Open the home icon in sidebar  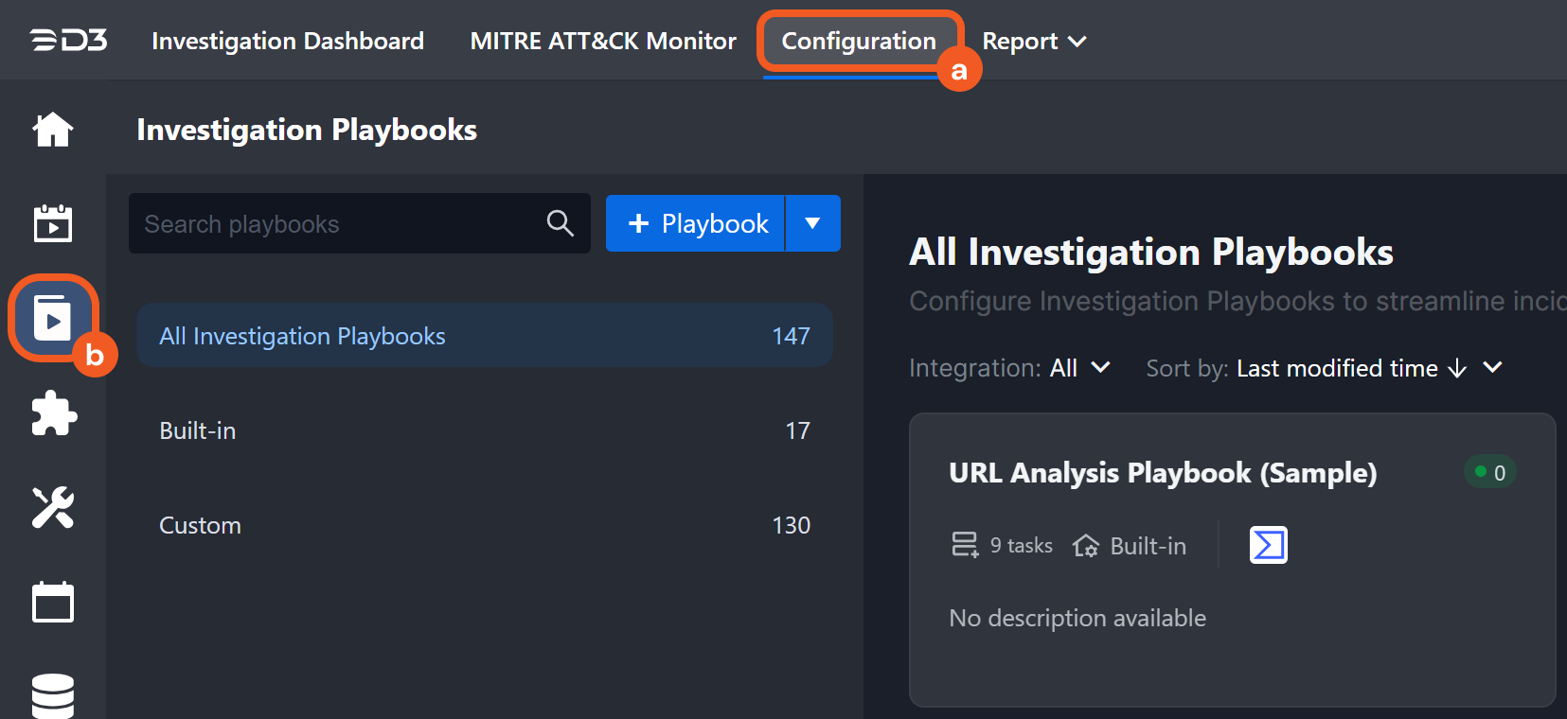coord(53,130)
